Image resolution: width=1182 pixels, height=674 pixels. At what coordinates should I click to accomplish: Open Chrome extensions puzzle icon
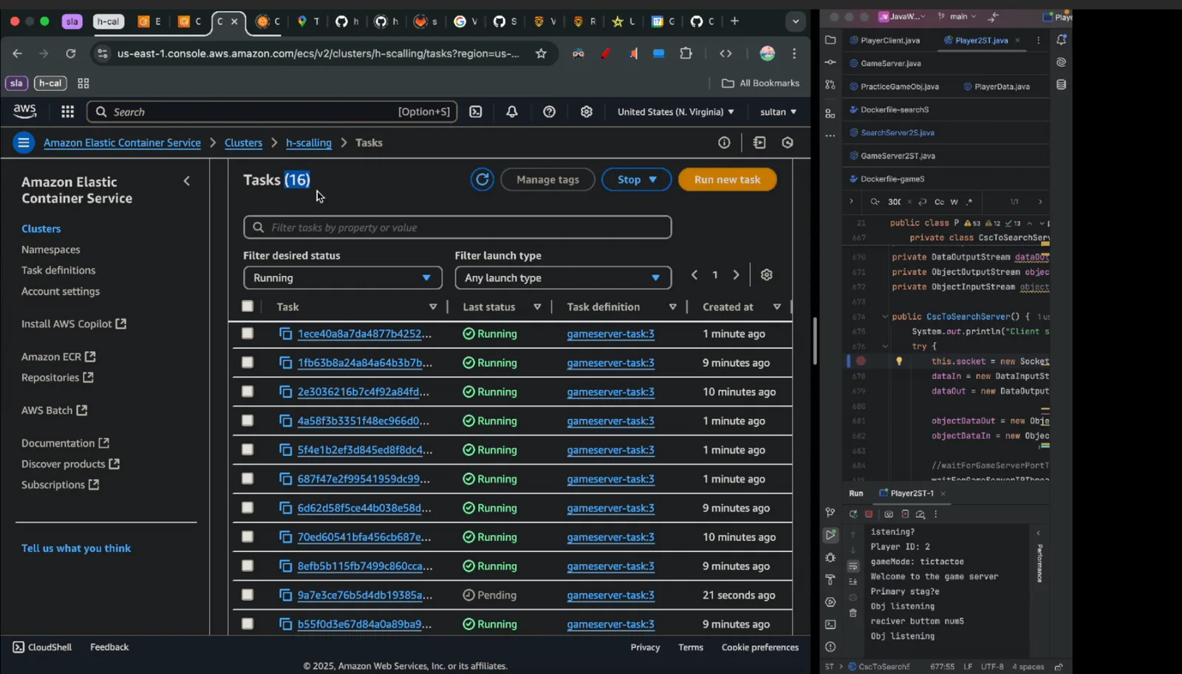tap(686, 53)
